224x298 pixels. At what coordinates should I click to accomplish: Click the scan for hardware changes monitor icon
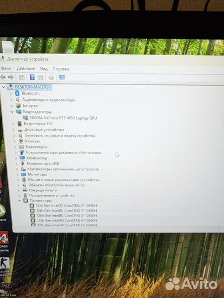pyautogui.click(x=62, y=78)
